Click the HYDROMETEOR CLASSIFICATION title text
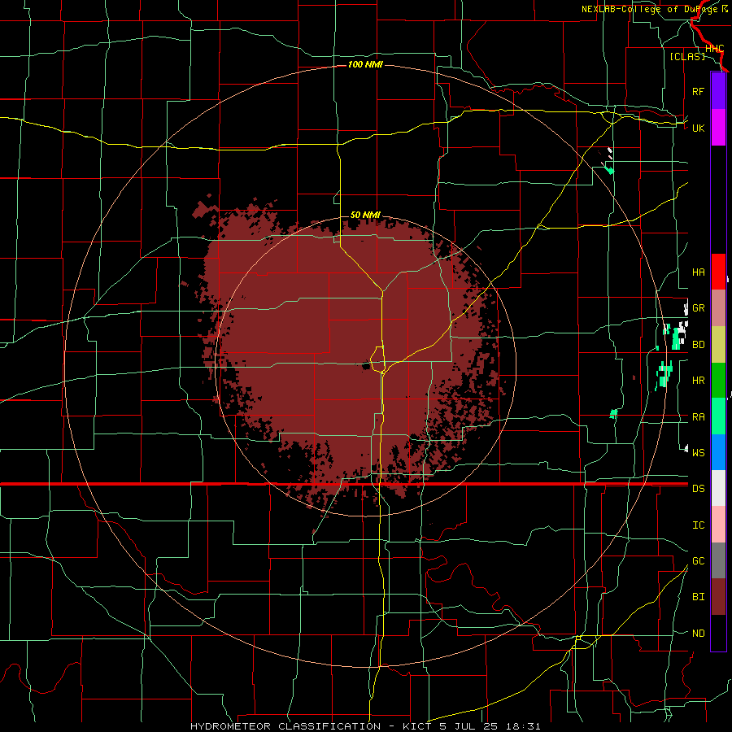Viewport: 732px width, 732px height. (x=285, y=726)
